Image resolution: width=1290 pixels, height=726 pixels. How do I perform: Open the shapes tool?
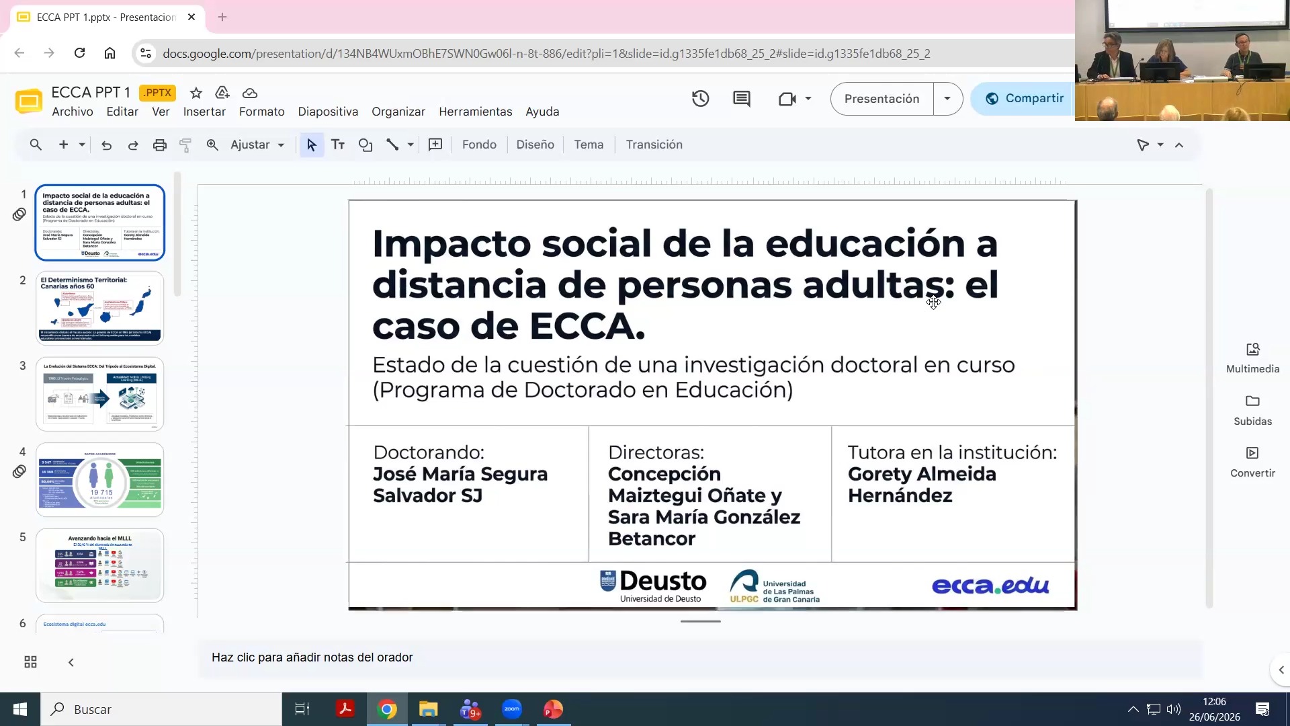click(365, 145)
